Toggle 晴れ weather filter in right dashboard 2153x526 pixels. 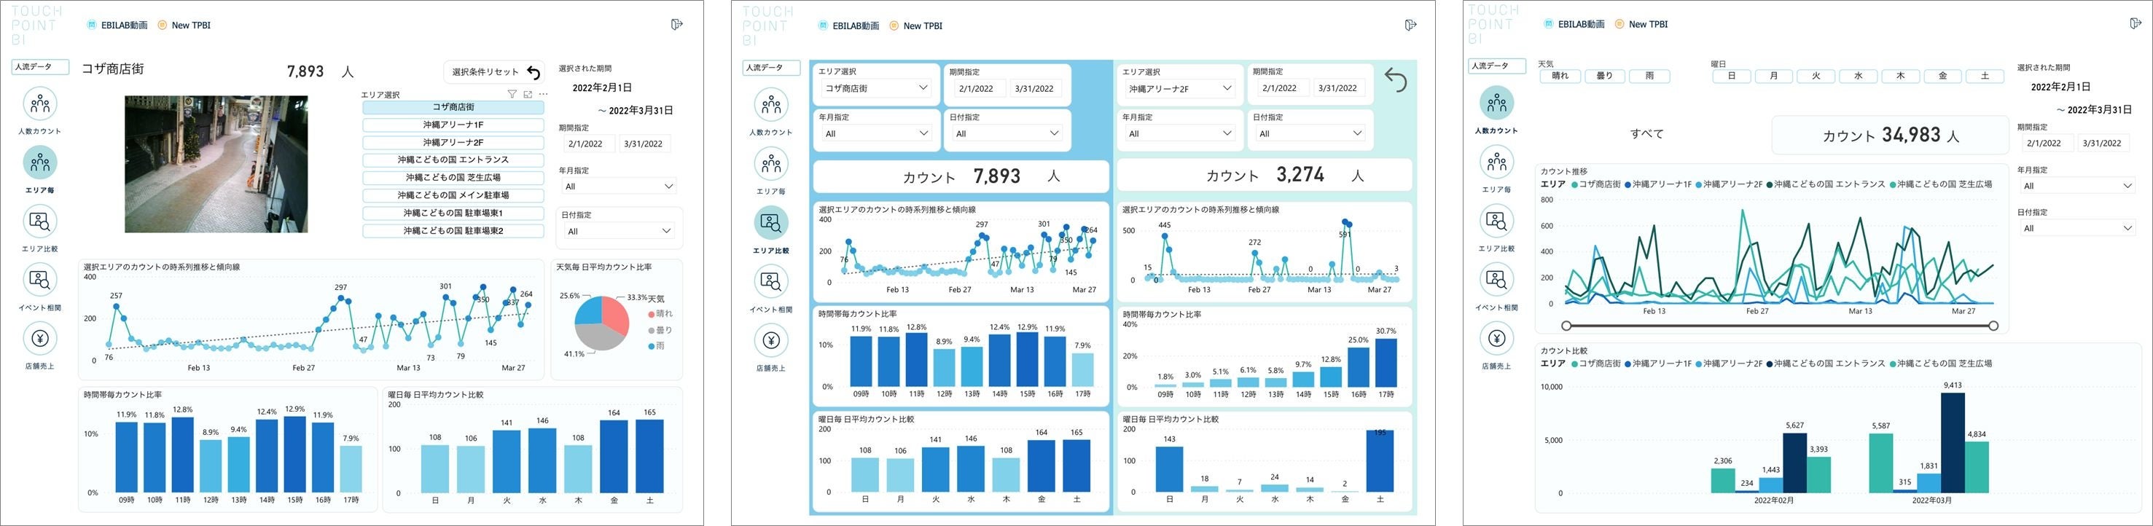tap(1560, 76)
